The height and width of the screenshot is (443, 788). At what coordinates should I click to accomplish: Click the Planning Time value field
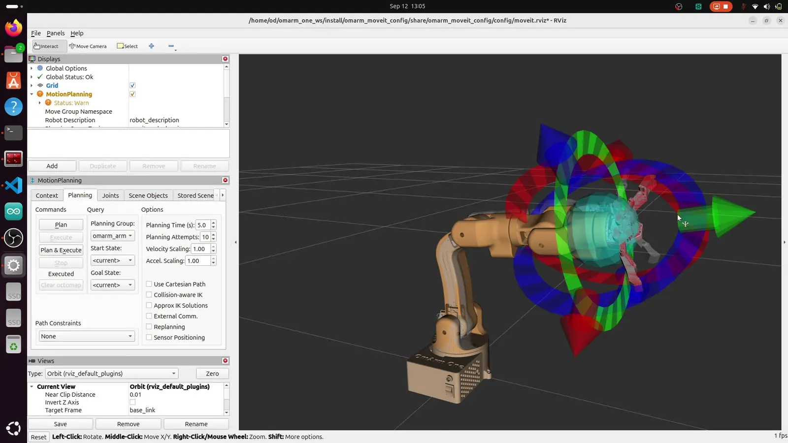[203, 225]
